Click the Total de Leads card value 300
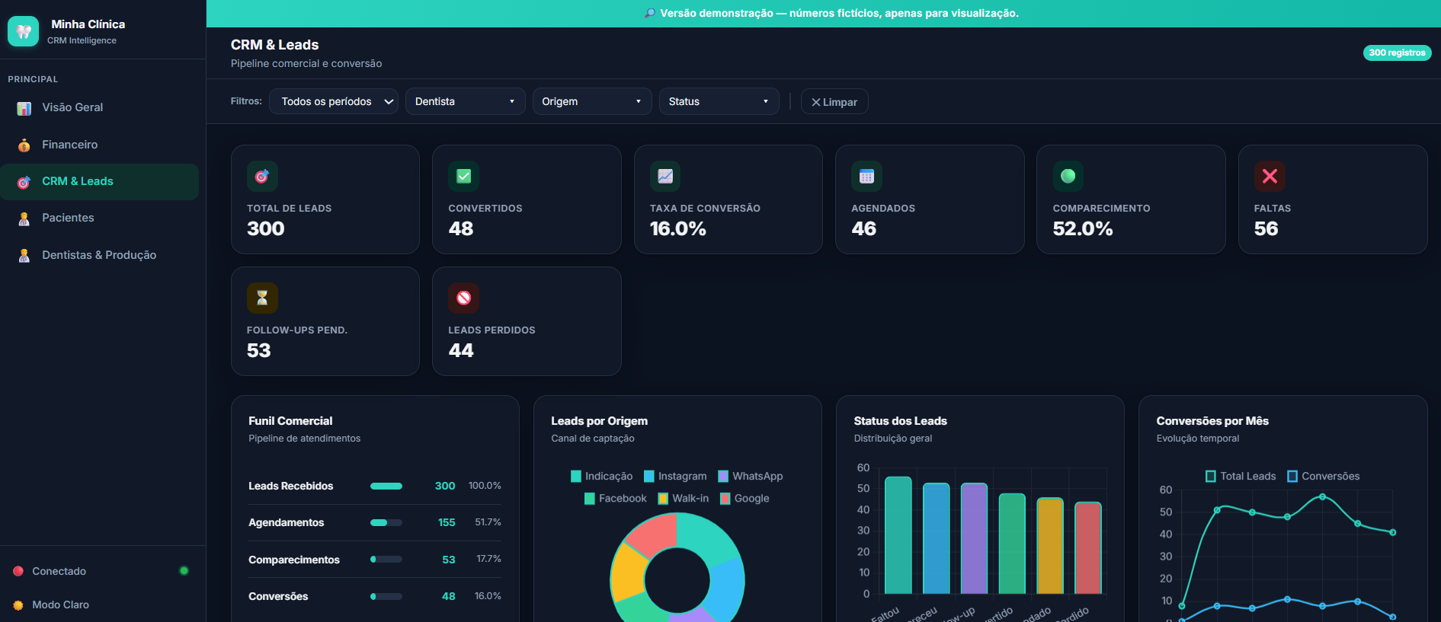 pos(266,228)
